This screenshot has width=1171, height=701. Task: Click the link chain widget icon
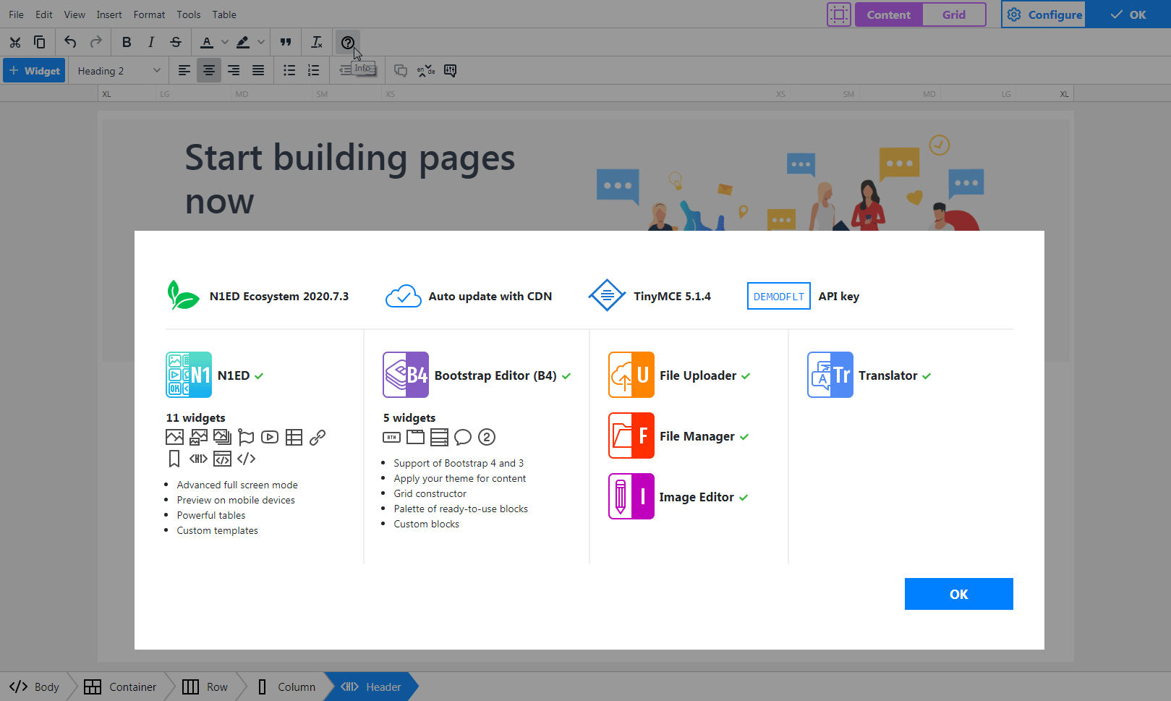(318, 437)
